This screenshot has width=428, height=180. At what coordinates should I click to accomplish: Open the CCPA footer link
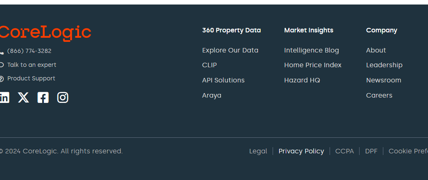344,151
